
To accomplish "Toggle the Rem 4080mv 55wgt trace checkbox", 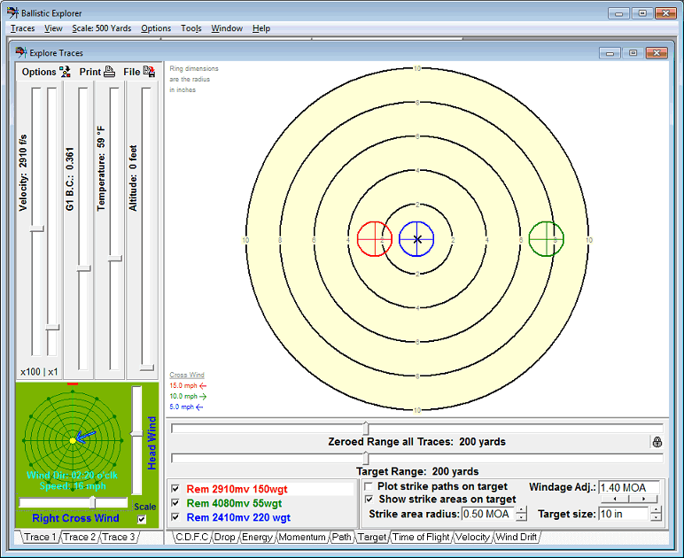I will (x=175, y=502).
